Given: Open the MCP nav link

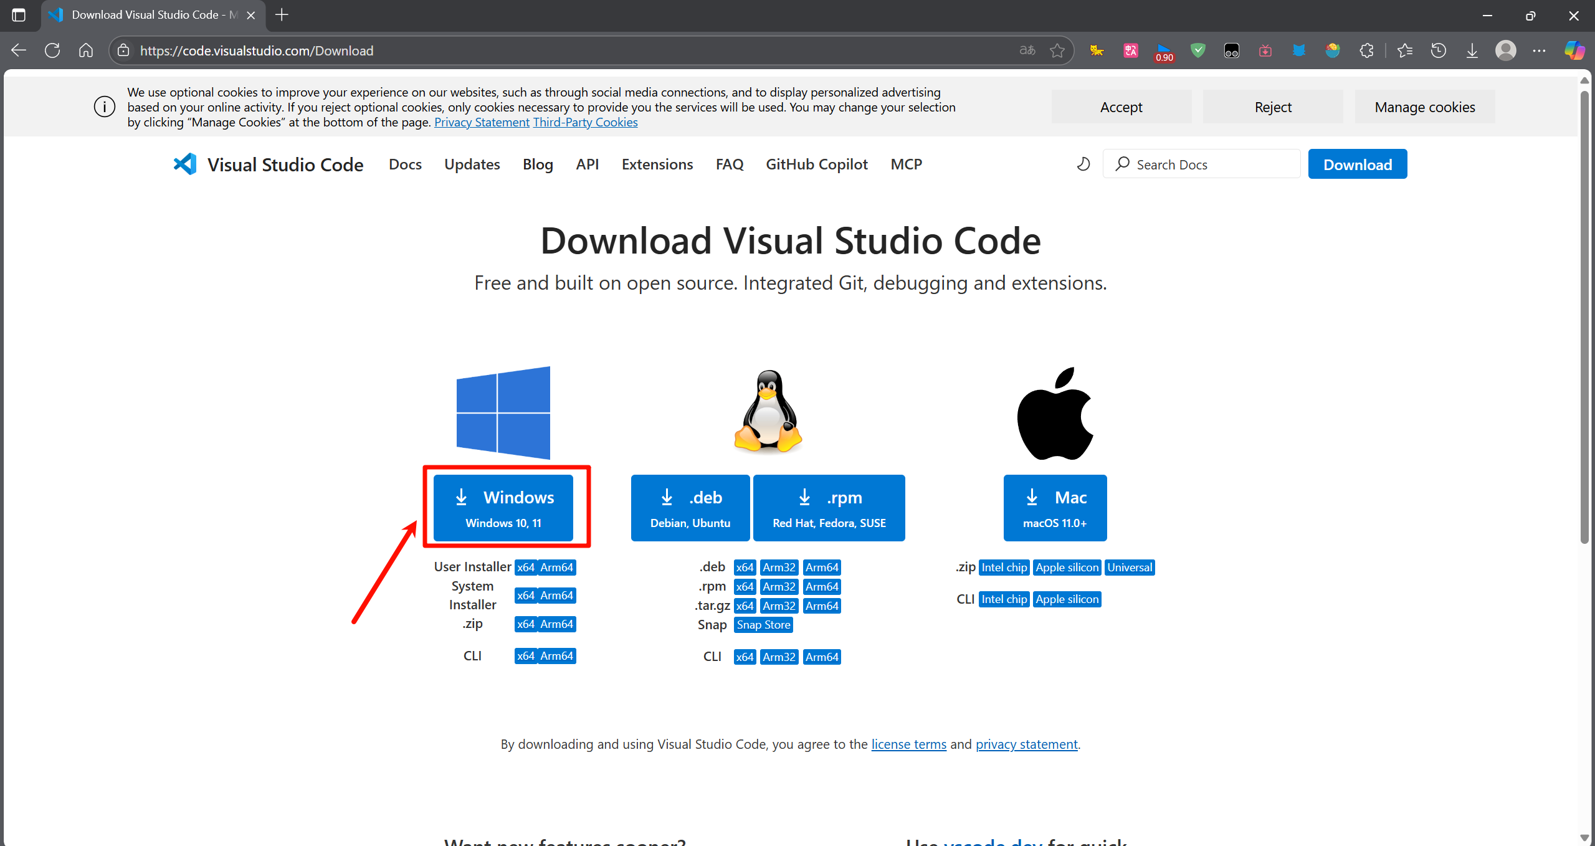Looking at the screenshot, I should coord(907,164).
